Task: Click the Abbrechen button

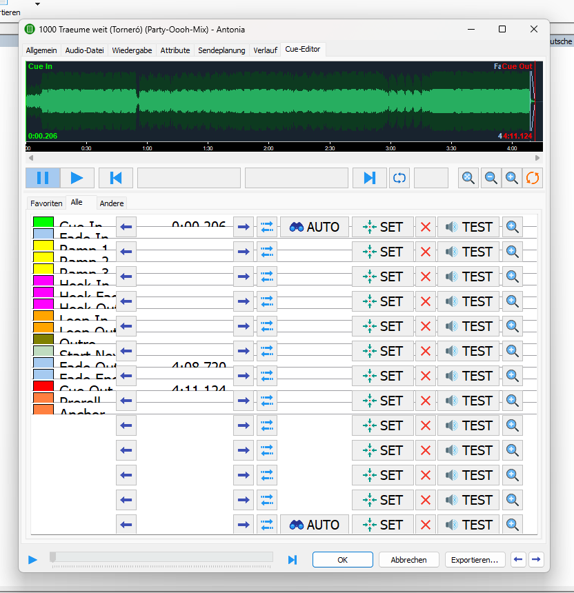Action: point(408,560)
